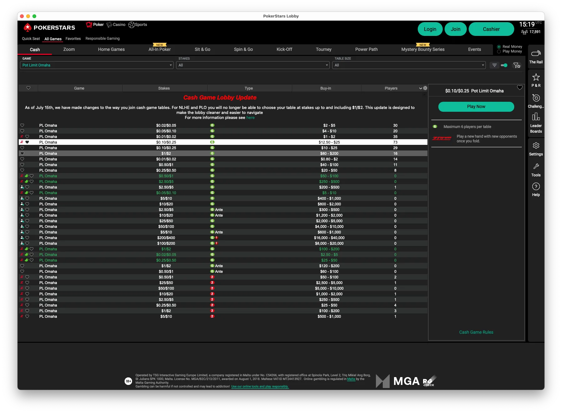Screen dimensions: 562x413
Task: Open Responsible Gaming section
Action: pyautogui.click(x=102, y=39)
